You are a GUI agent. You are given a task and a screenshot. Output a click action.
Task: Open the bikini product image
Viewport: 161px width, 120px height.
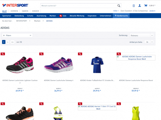(x=58, y=113)
